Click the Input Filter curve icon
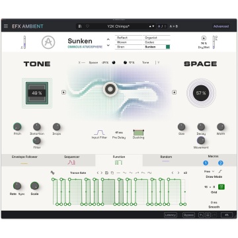The image size is (238, 238). (x=99, y=132)
